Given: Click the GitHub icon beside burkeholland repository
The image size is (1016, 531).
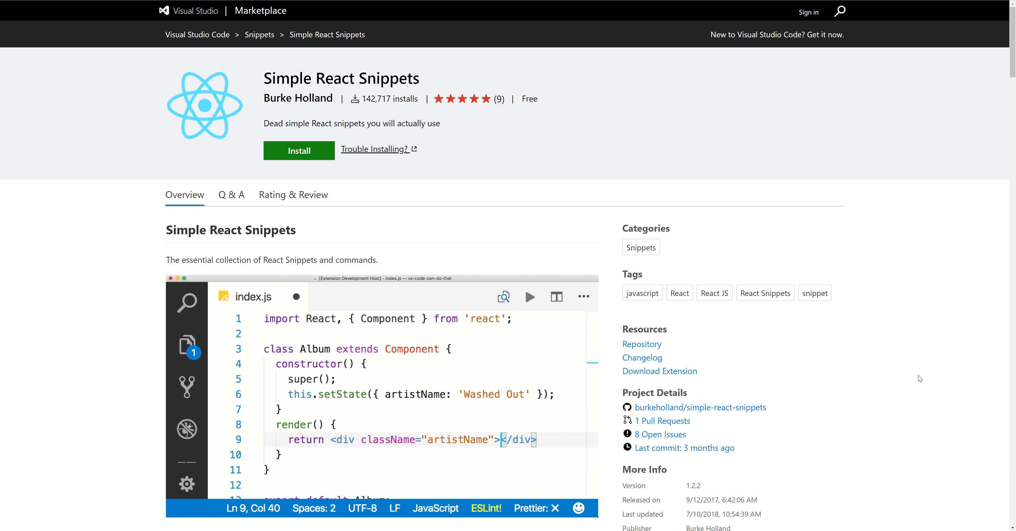Looking at the screenshot, I should (627, 407).
